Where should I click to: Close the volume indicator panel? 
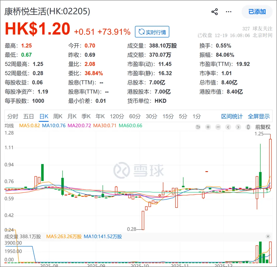(x=268, y=237)
